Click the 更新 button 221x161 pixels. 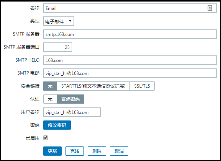[52, 151]
